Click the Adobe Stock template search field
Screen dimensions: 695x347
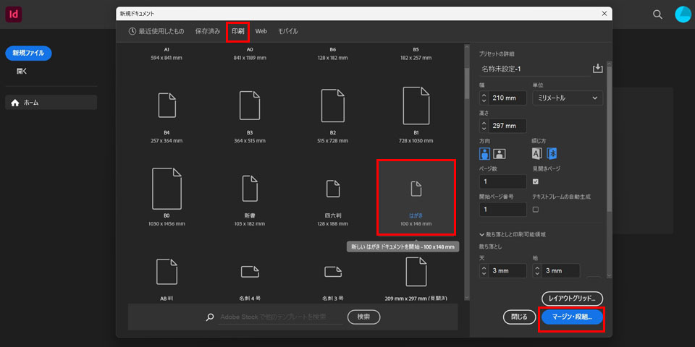281,317
